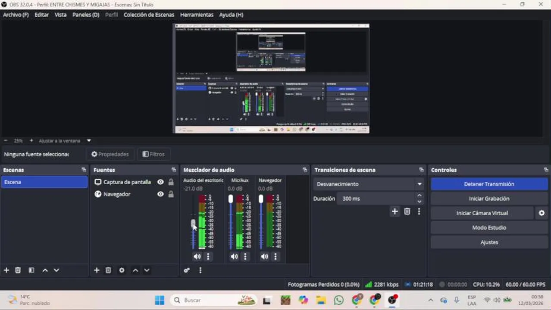Viewport: 551px width, 310px height.
Task: Open audio mixer options three-dot menu
Action: click(200, 270)
